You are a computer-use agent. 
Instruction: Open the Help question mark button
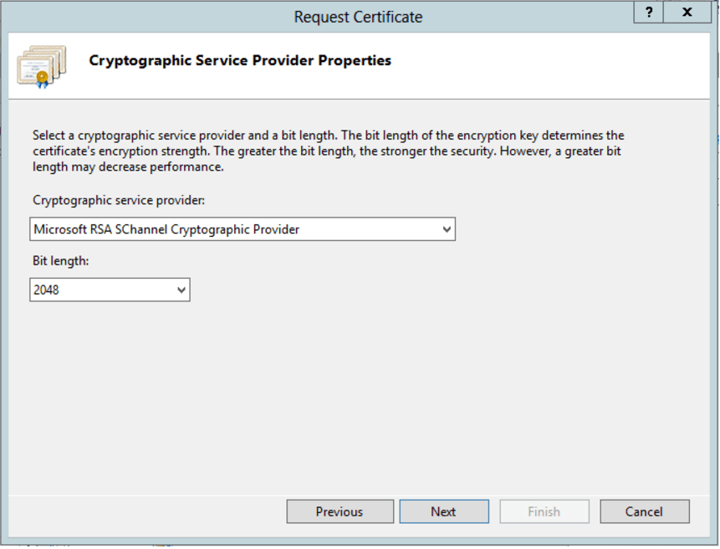click(648, 13)
